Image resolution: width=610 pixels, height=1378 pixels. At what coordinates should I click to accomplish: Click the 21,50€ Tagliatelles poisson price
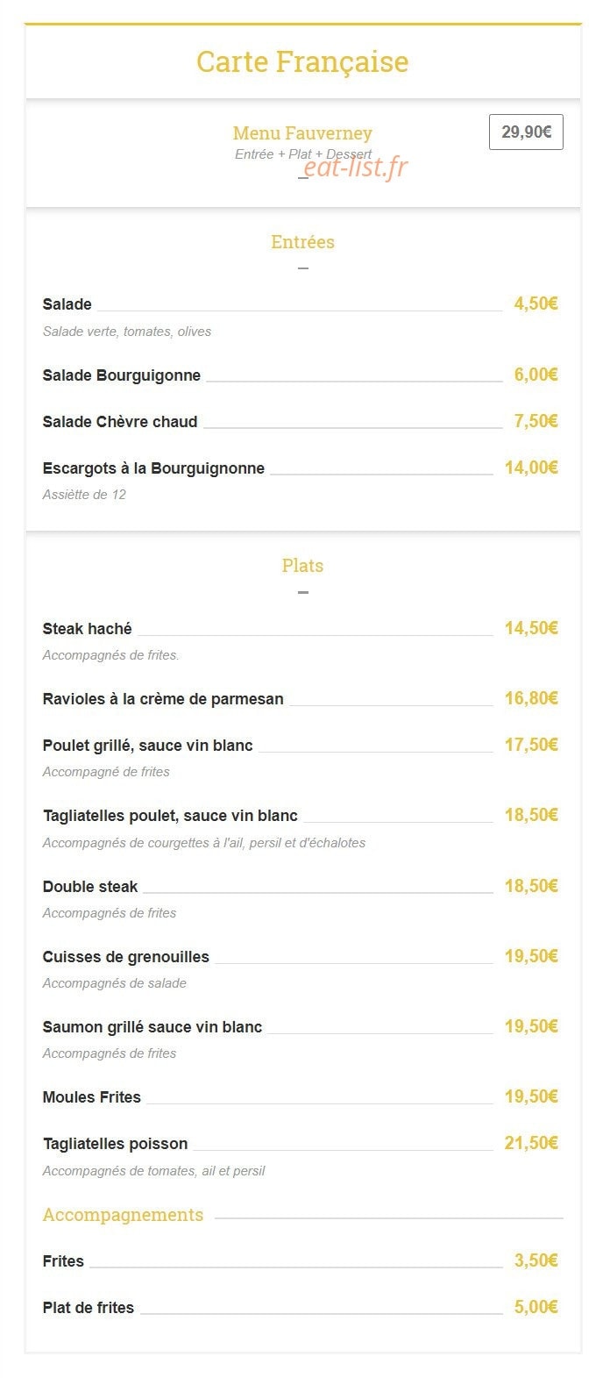531,1143
